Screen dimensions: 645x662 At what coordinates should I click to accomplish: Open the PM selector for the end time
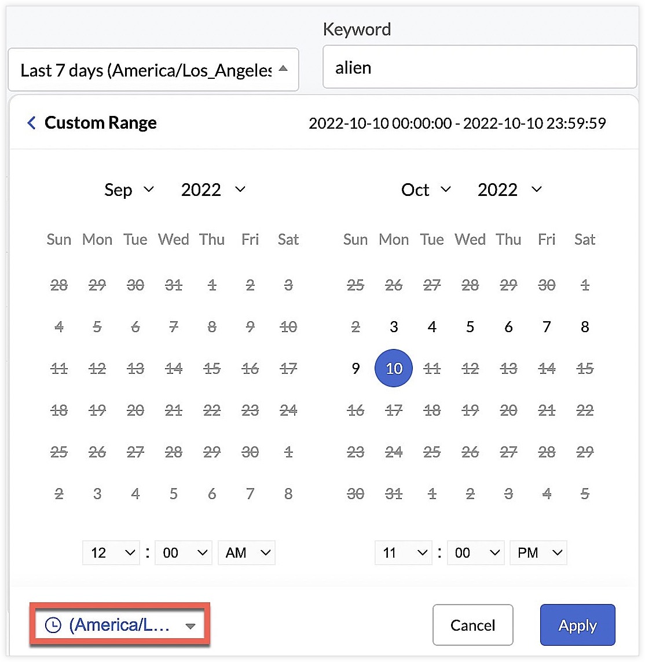tap(538, 552)
